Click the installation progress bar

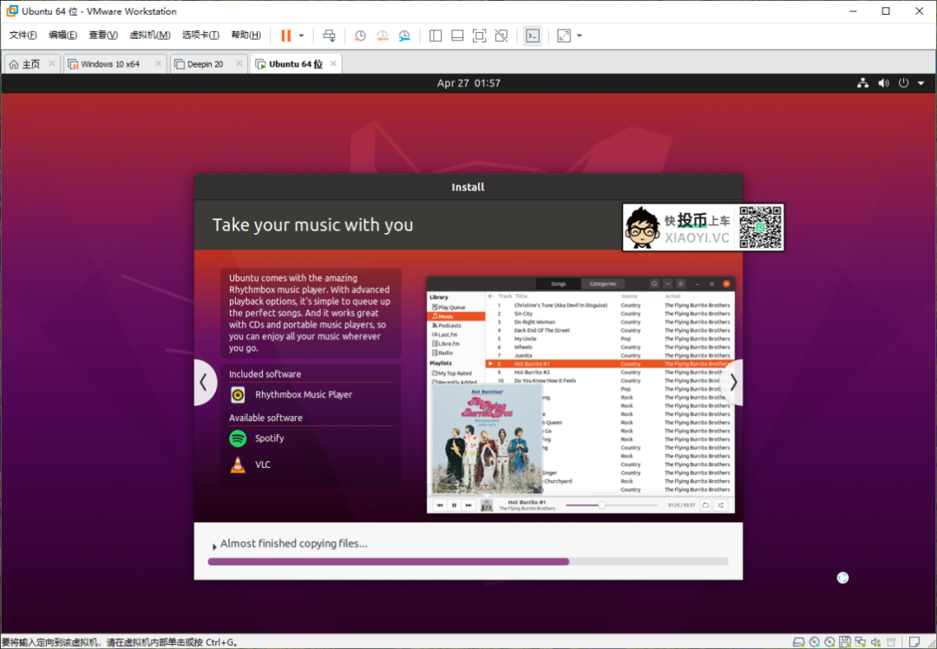click(468, 561)
